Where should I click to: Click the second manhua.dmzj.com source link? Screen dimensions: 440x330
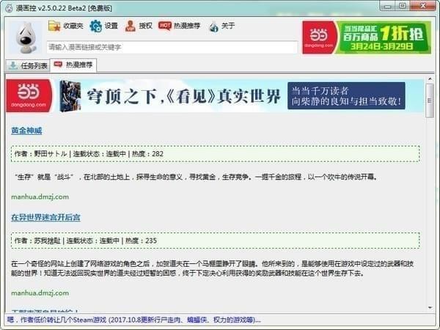40,293
